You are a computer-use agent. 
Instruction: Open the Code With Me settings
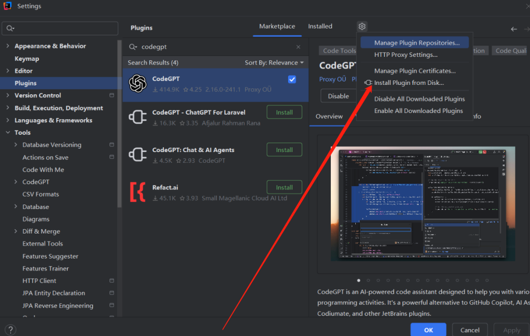tap(43, 170)
